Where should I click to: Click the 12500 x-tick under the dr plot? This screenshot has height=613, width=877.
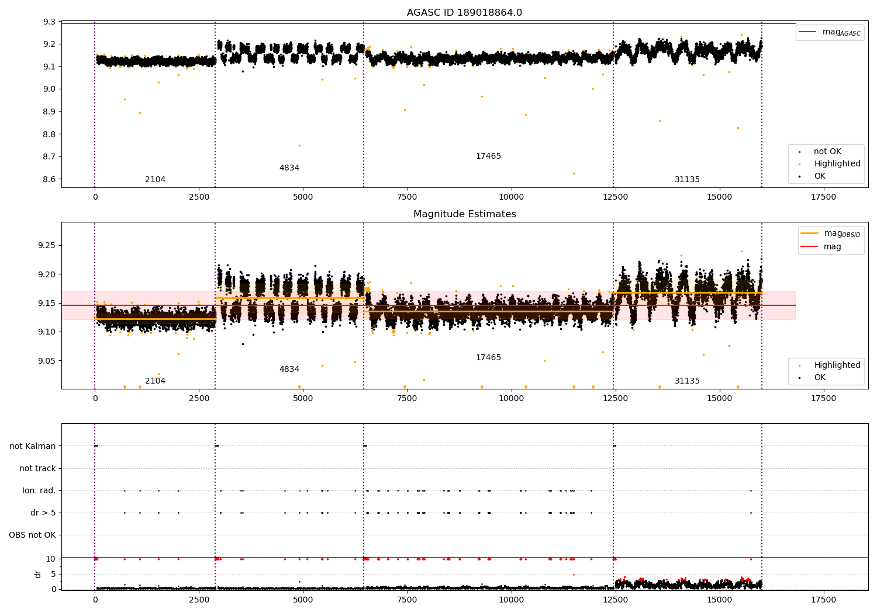(x=615, y=599)
